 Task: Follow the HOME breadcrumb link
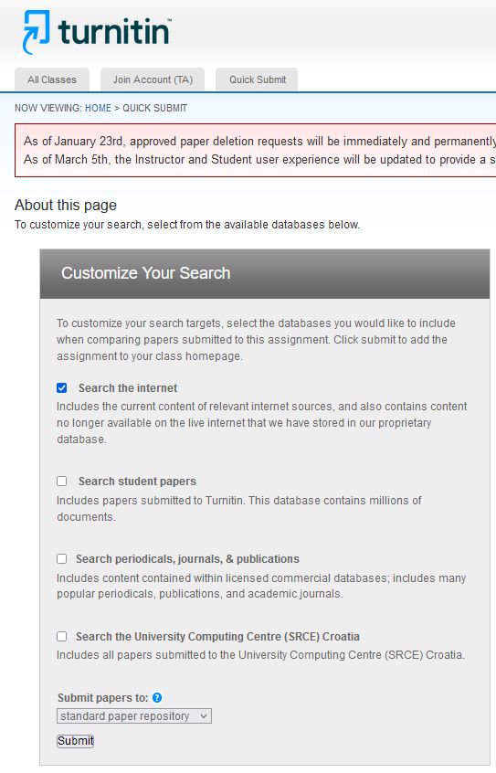(98, 108)
